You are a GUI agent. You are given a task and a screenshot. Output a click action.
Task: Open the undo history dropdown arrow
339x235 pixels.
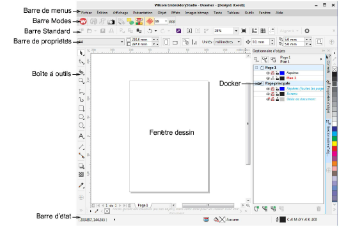155,31
